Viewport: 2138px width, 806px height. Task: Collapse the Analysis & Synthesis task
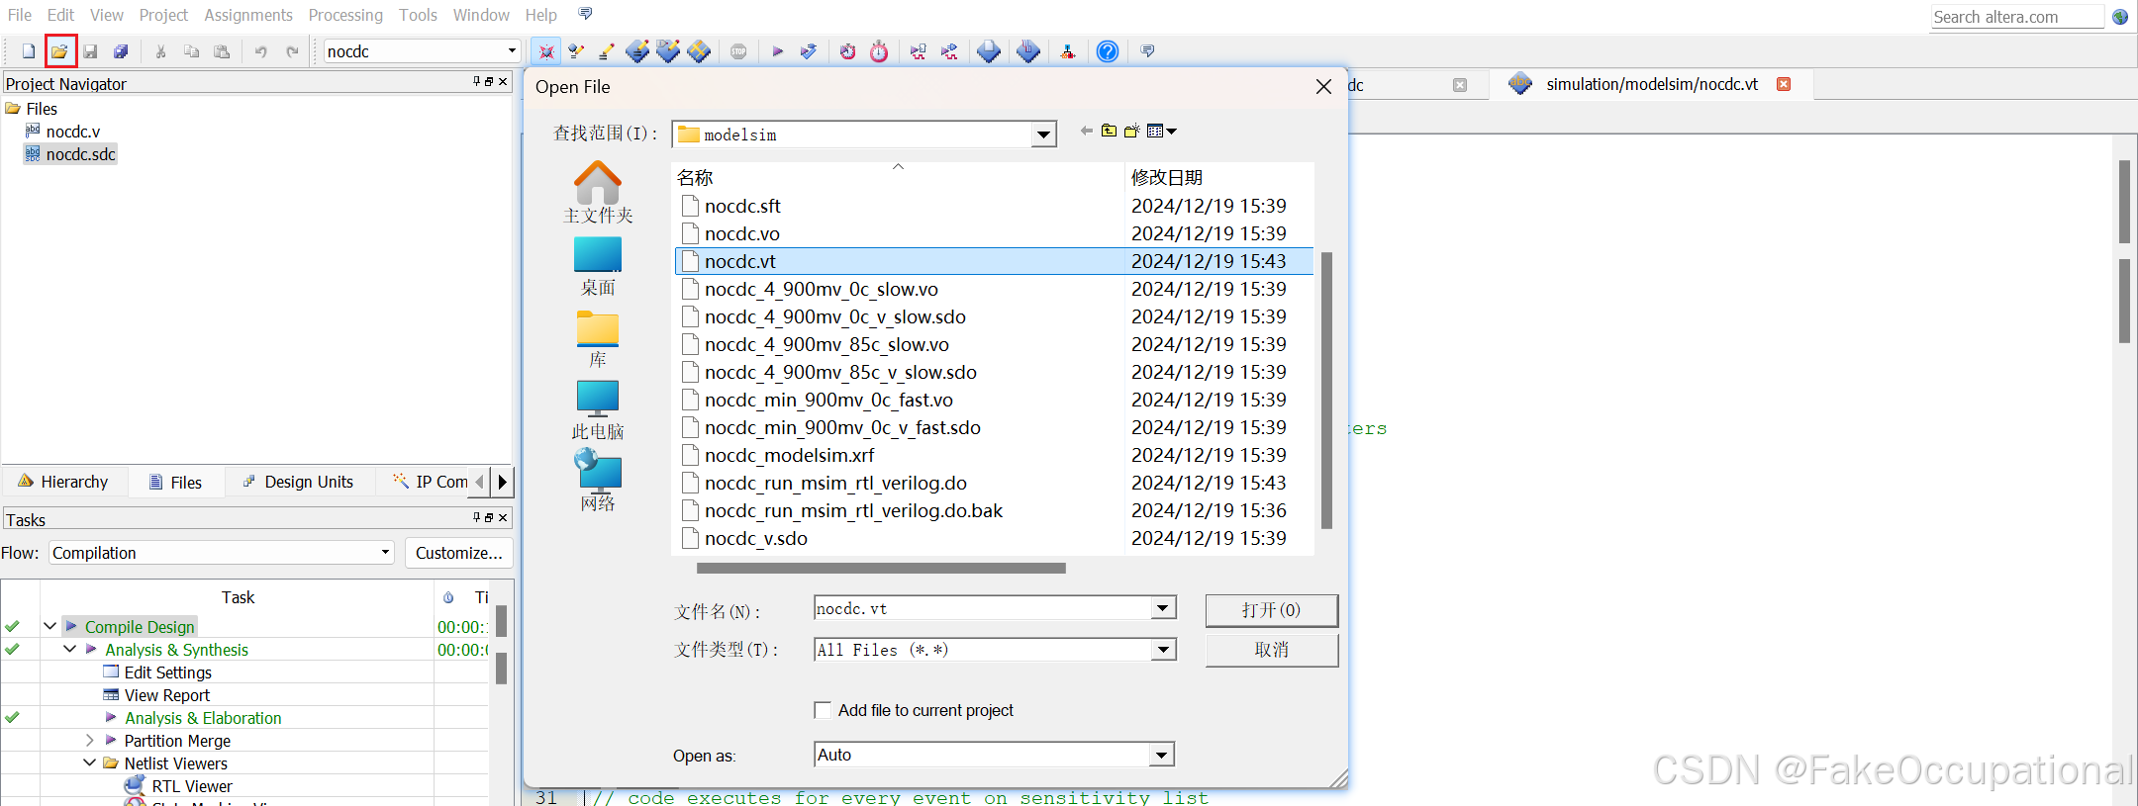pos(69,649)
